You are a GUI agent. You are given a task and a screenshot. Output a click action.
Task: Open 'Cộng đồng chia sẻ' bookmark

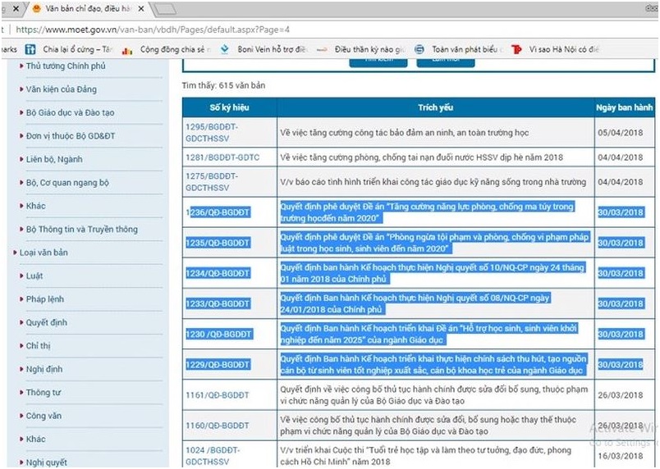pyautogui.click(x=167, y=49)
